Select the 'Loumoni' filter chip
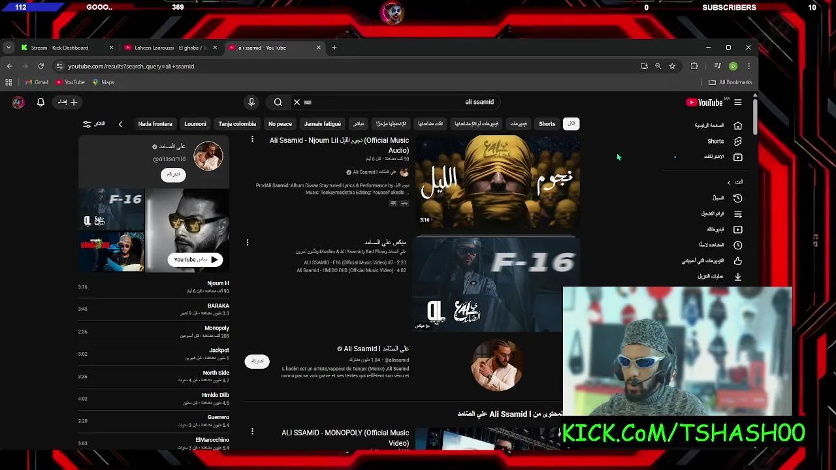Viewport: 836px width, 470px height. coord(195,124)
